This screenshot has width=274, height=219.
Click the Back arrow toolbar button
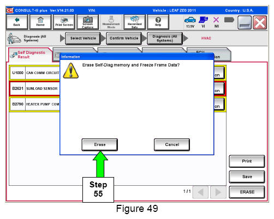(x=17, y=22)
